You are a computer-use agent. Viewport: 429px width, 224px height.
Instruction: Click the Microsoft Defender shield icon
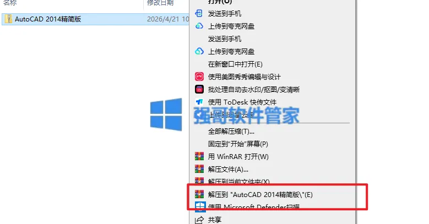click(200, 207)
